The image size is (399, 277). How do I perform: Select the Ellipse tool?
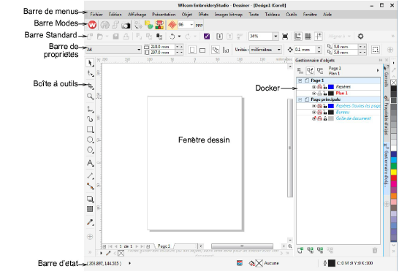[x=90, y=140]
